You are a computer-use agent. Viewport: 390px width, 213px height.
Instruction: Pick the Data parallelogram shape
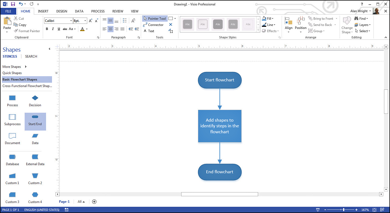pyautogui.click(x=35, y=139)
